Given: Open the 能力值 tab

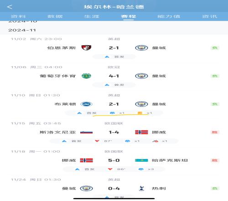Looking at the screenshot, I should (x=169, y=16).
